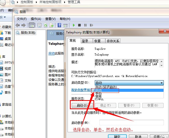Open the 文件(F) menu
This screenshot has height=138, width=169.
click(22, 19)
